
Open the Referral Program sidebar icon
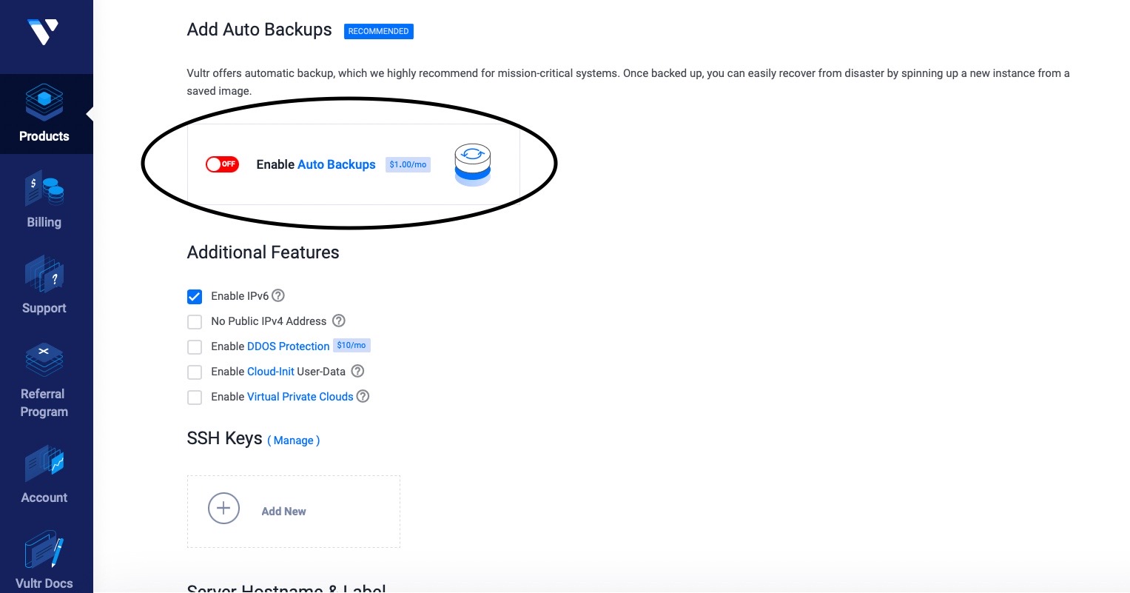click(44, 361)
